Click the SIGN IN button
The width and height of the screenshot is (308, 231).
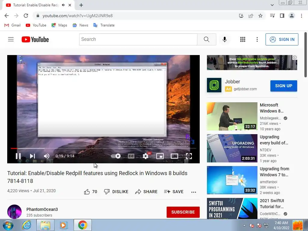click(282, 39)
